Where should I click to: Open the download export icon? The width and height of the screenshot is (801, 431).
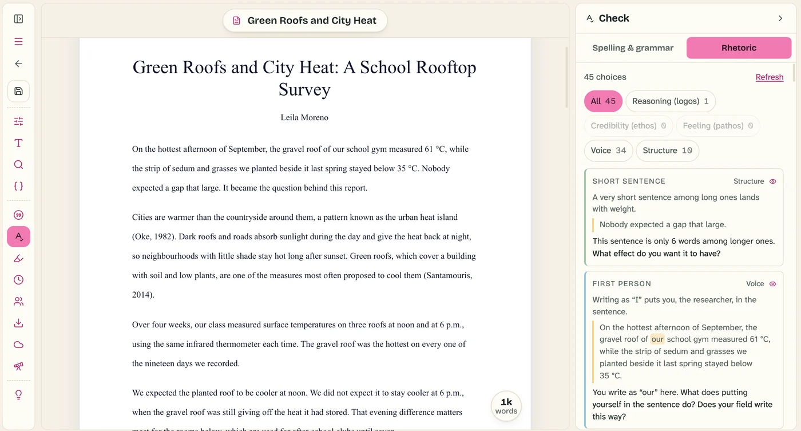(18, 323)
